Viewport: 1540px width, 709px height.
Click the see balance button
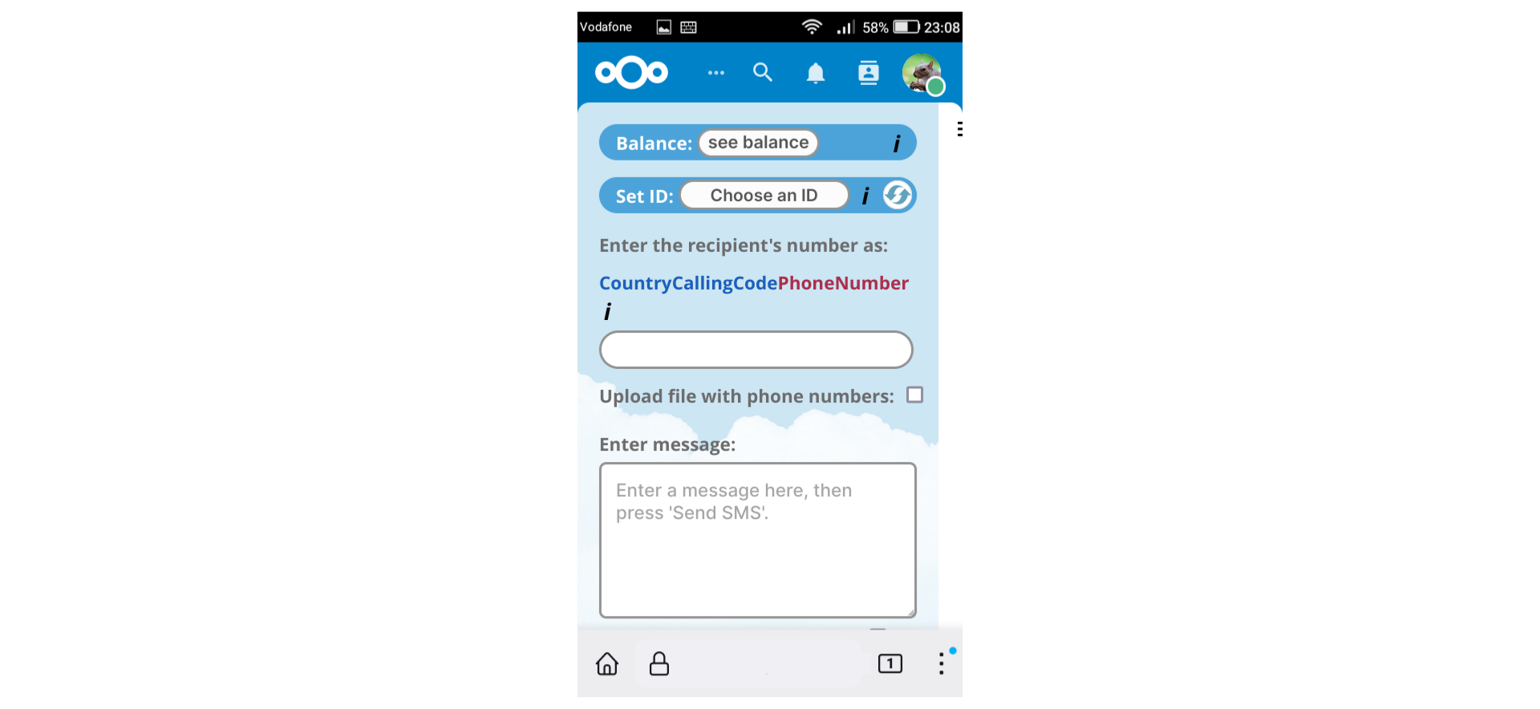pyautogui.click(x=758, y=143)
